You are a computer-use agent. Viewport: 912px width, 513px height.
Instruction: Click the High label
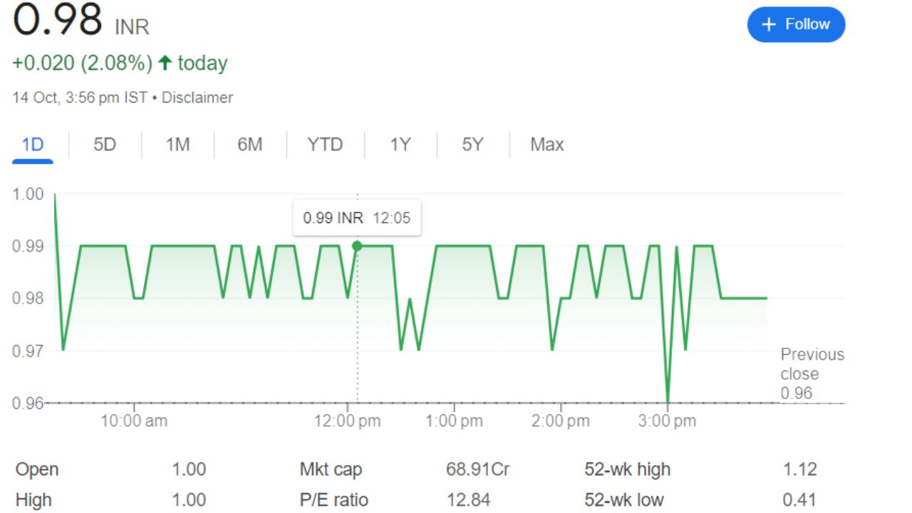coord(33,500)
